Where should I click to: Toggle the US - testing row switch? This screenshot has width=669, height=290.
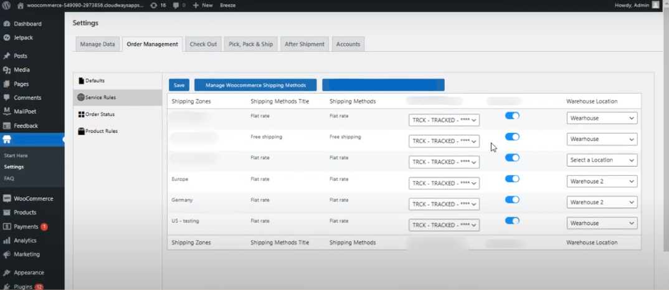[512, 220]
